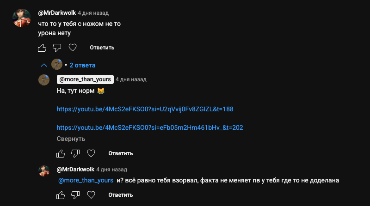Dislike the @more_than_yours reply

[x=76, y=153]
